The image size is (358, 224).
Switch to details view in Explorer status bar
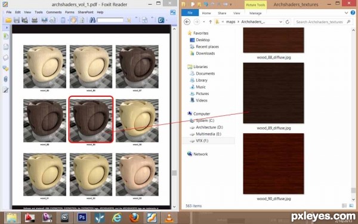(x=344, y=205)
